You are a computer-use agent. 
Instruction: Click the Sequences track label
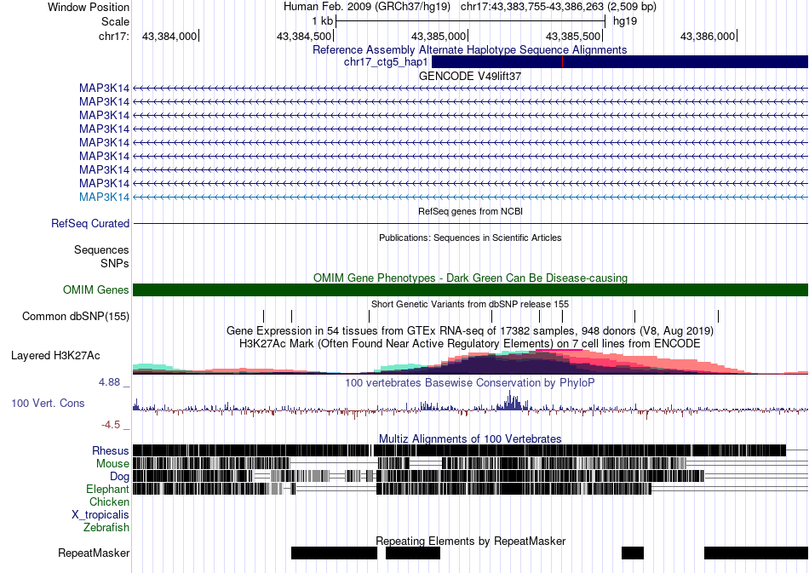point(101,250)
